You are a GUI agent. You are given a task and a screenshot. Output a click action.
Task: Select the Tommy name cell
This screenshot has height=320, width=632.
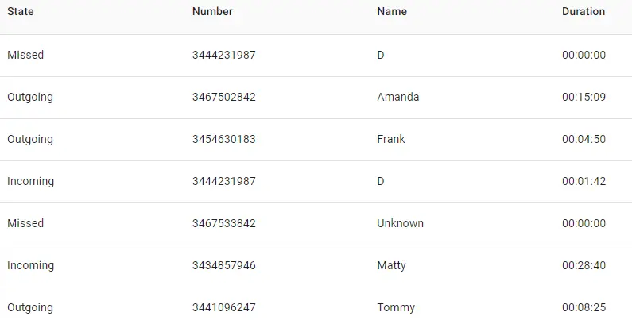[396, 308]
